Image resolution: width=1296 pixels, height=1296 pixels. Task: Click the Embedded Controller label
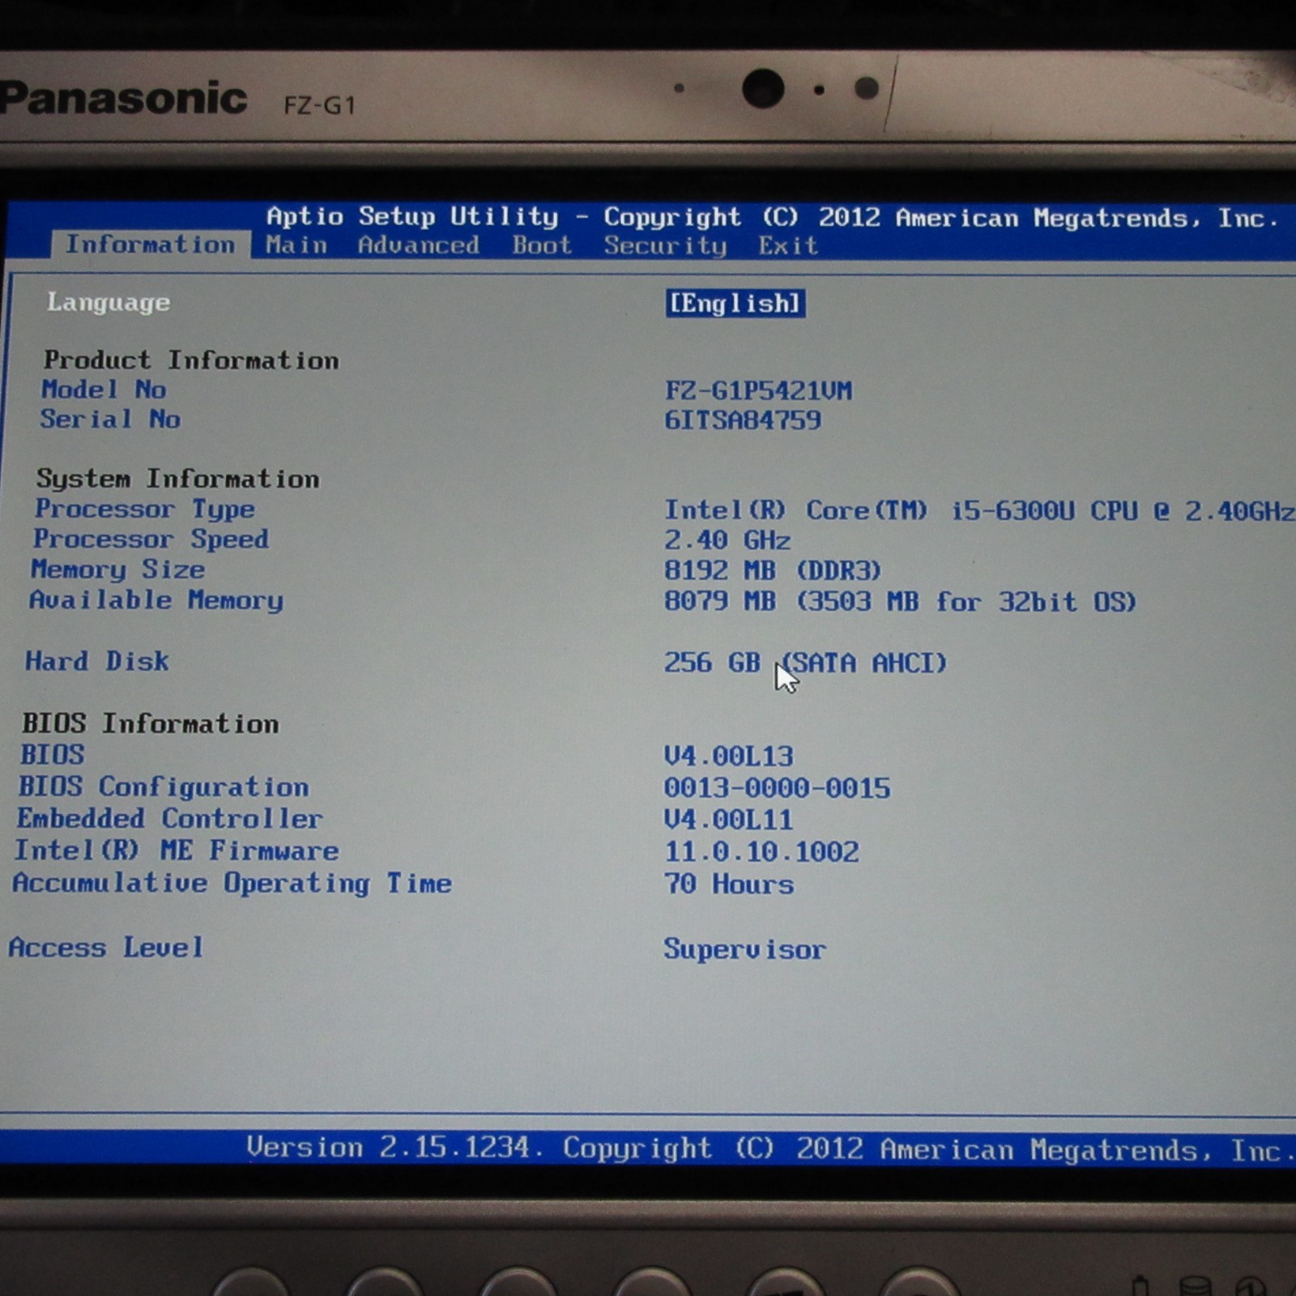169,819
